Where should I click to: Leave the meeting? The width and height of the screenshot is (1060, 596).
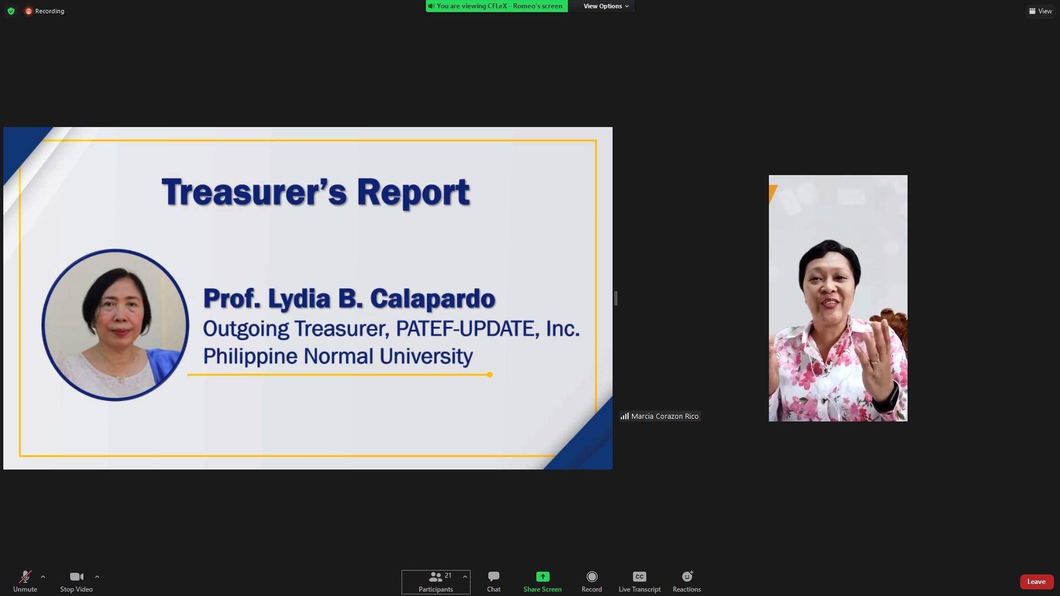(1036, 582)
